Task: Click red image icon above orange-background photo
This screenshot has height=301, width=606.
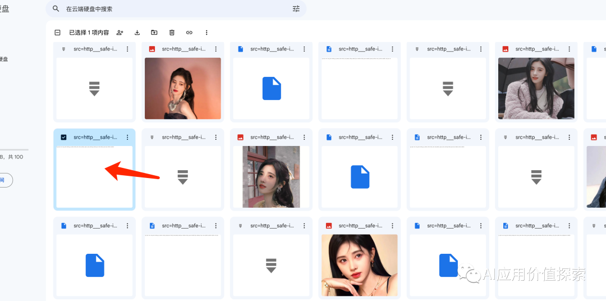Action: tap(152, 49)
